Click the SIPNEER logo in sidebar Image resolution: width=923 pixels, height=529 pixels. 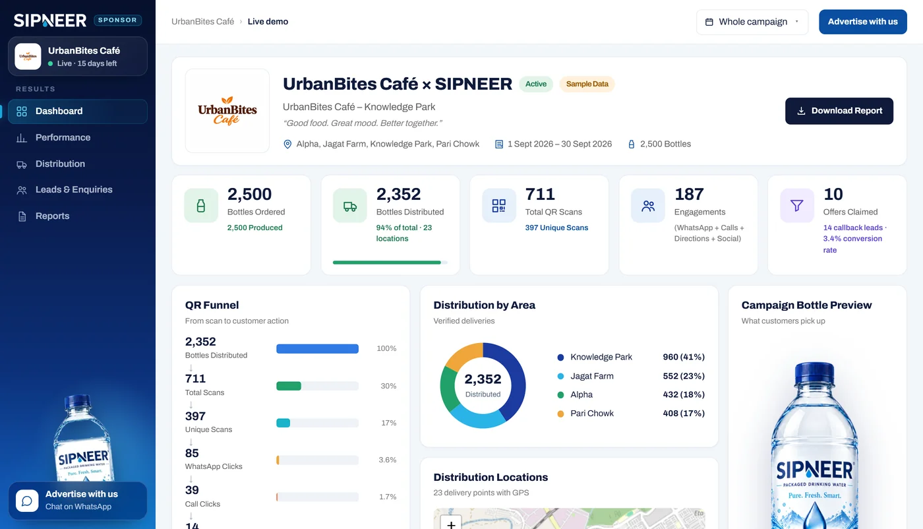click(50, 20)
